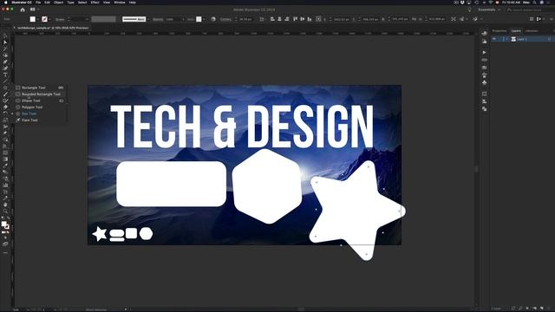Open the File menu

pyautogui.click(x=38, y=3)
